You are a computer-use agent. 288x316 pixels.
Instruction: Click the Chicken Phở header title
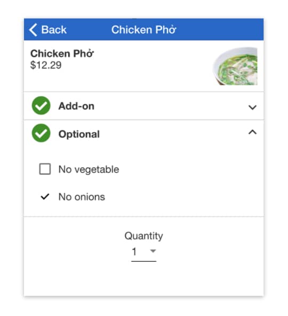pos(144,30)
